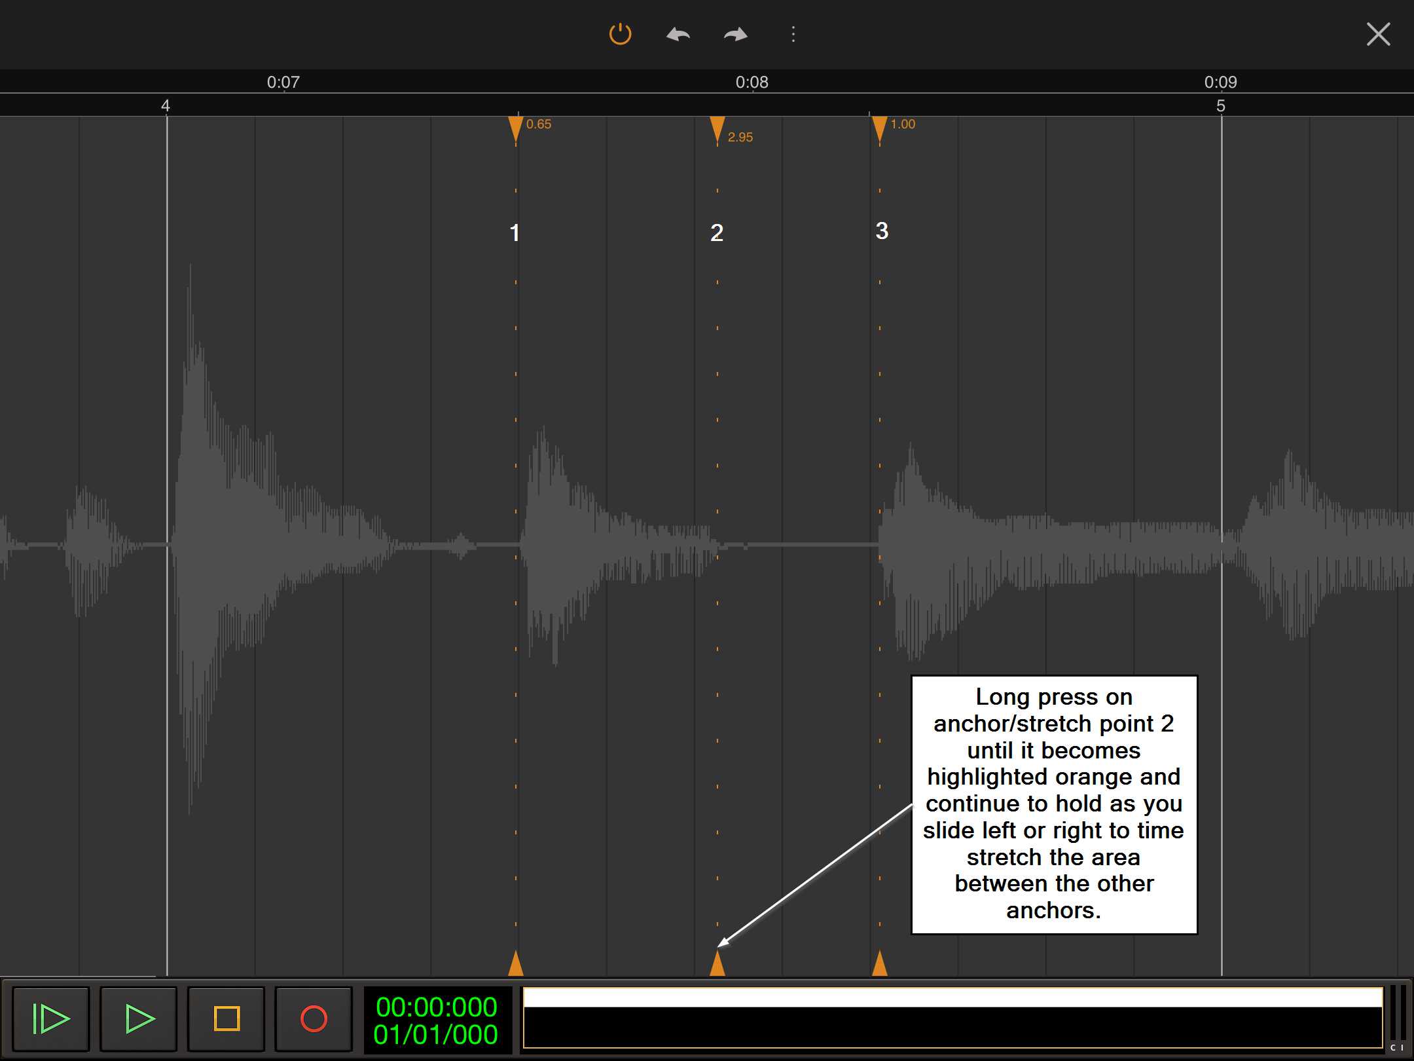Click bar 4 on the ruler
Screen dimensions: 1414x1061
point(166,105)
